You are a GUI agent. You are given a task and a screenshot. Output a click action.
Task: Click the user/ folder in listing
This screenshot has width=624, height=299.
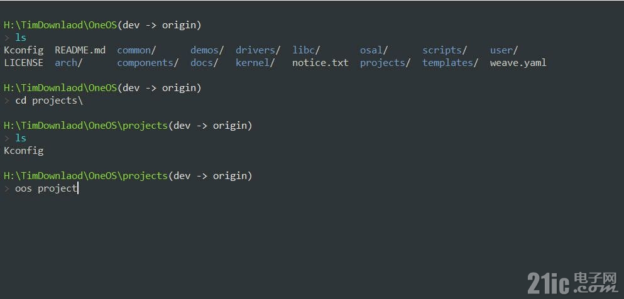tap(504, 50)
